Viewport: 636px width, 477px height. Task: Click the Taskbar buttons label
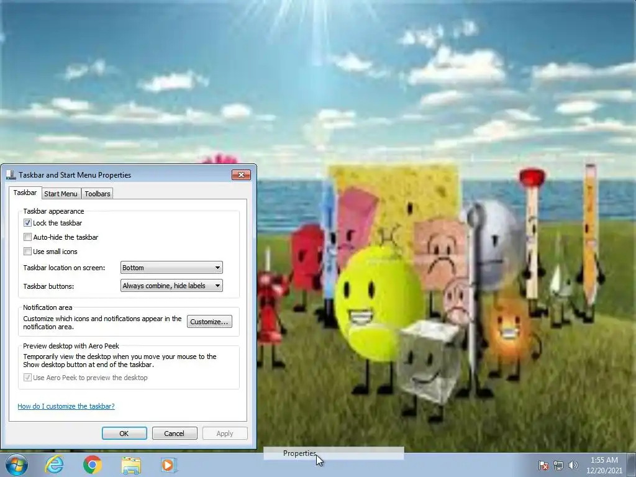tap(48, 286)
